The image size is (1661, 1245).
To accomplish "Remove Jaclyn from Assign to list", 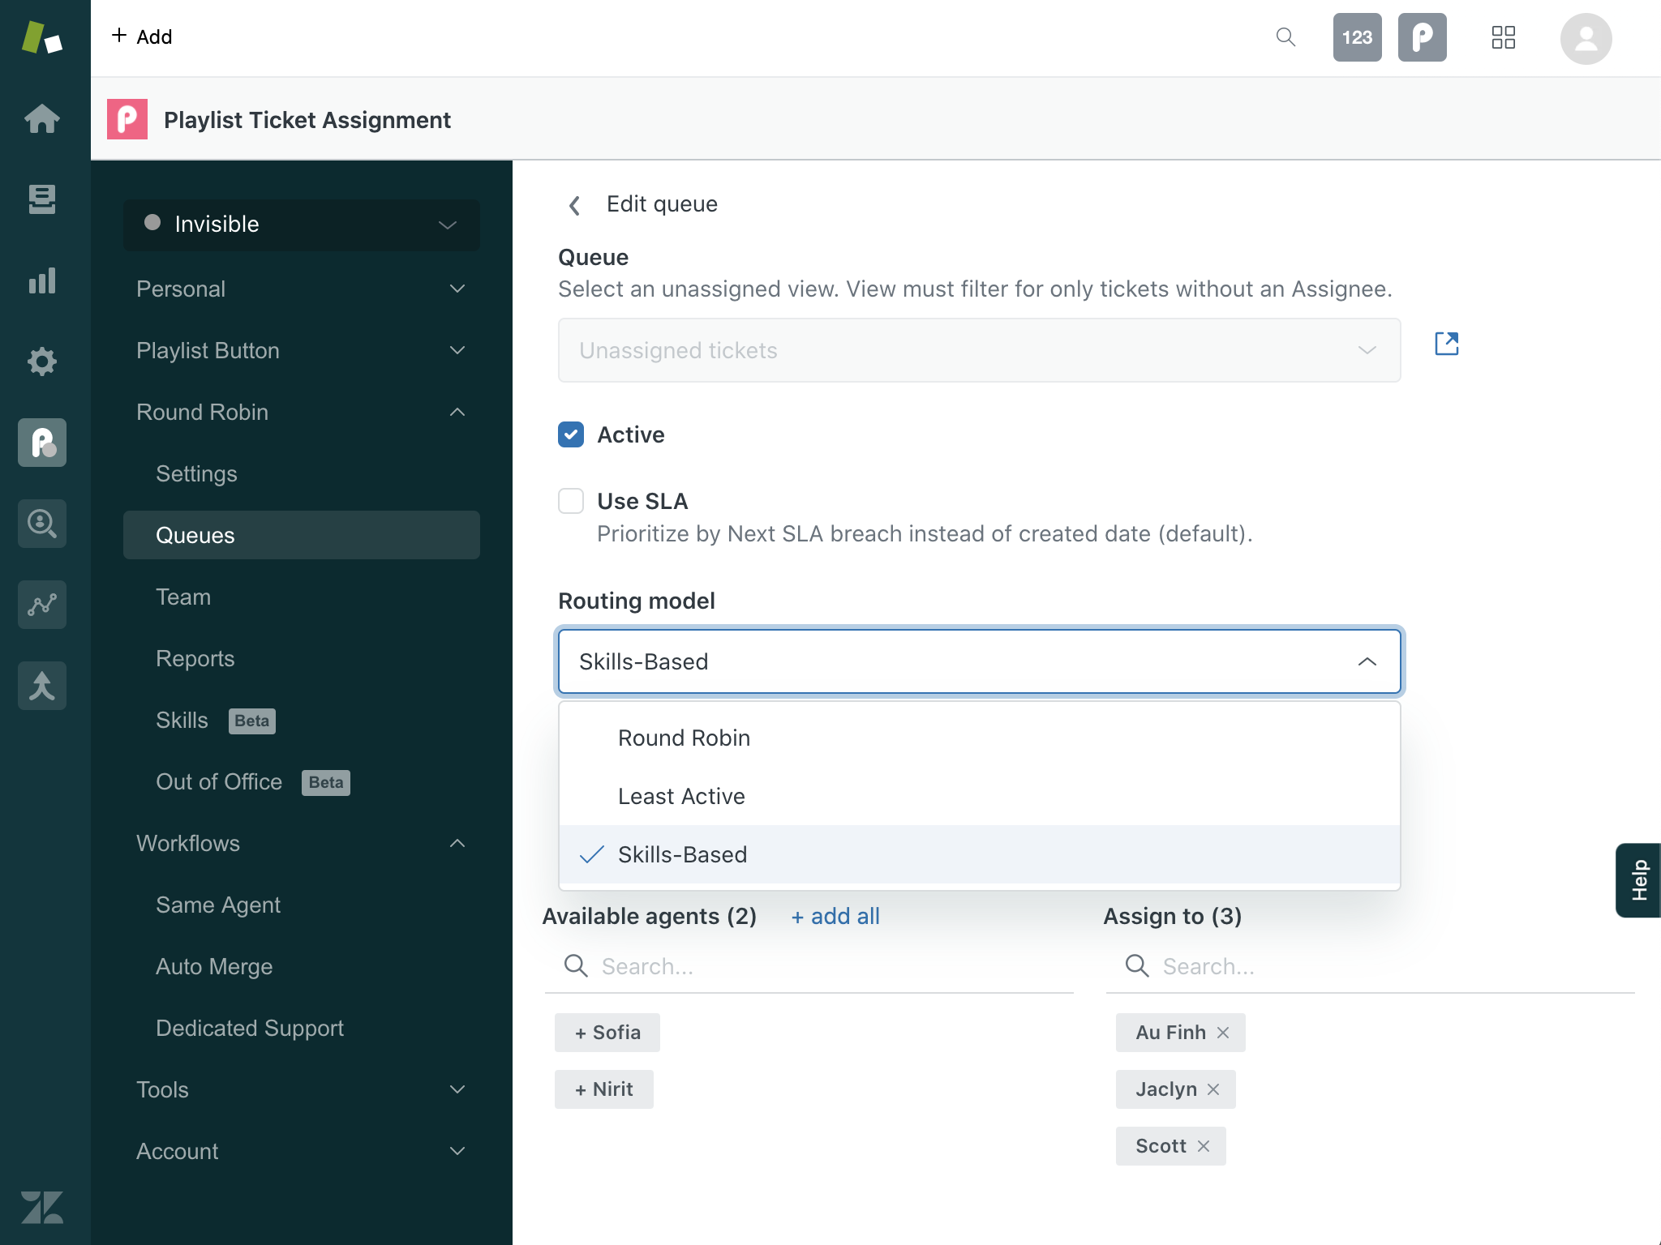I will [x=1213, y=1089].
